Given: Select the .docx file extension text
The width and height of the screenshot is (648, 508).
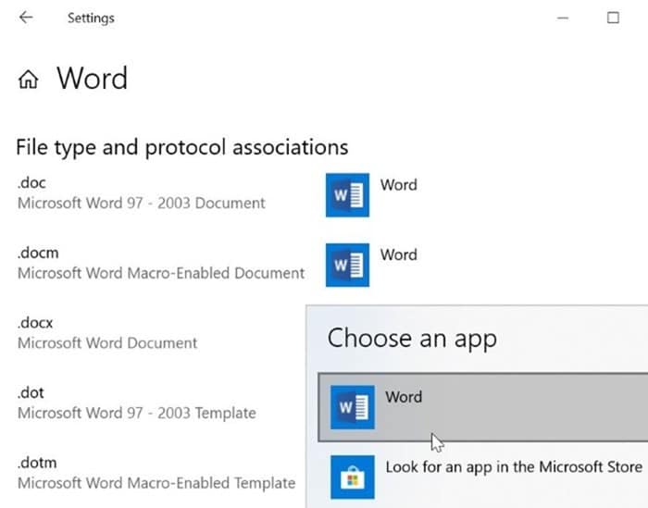Looking at the screenshot, I should click(x=35, y=323).
